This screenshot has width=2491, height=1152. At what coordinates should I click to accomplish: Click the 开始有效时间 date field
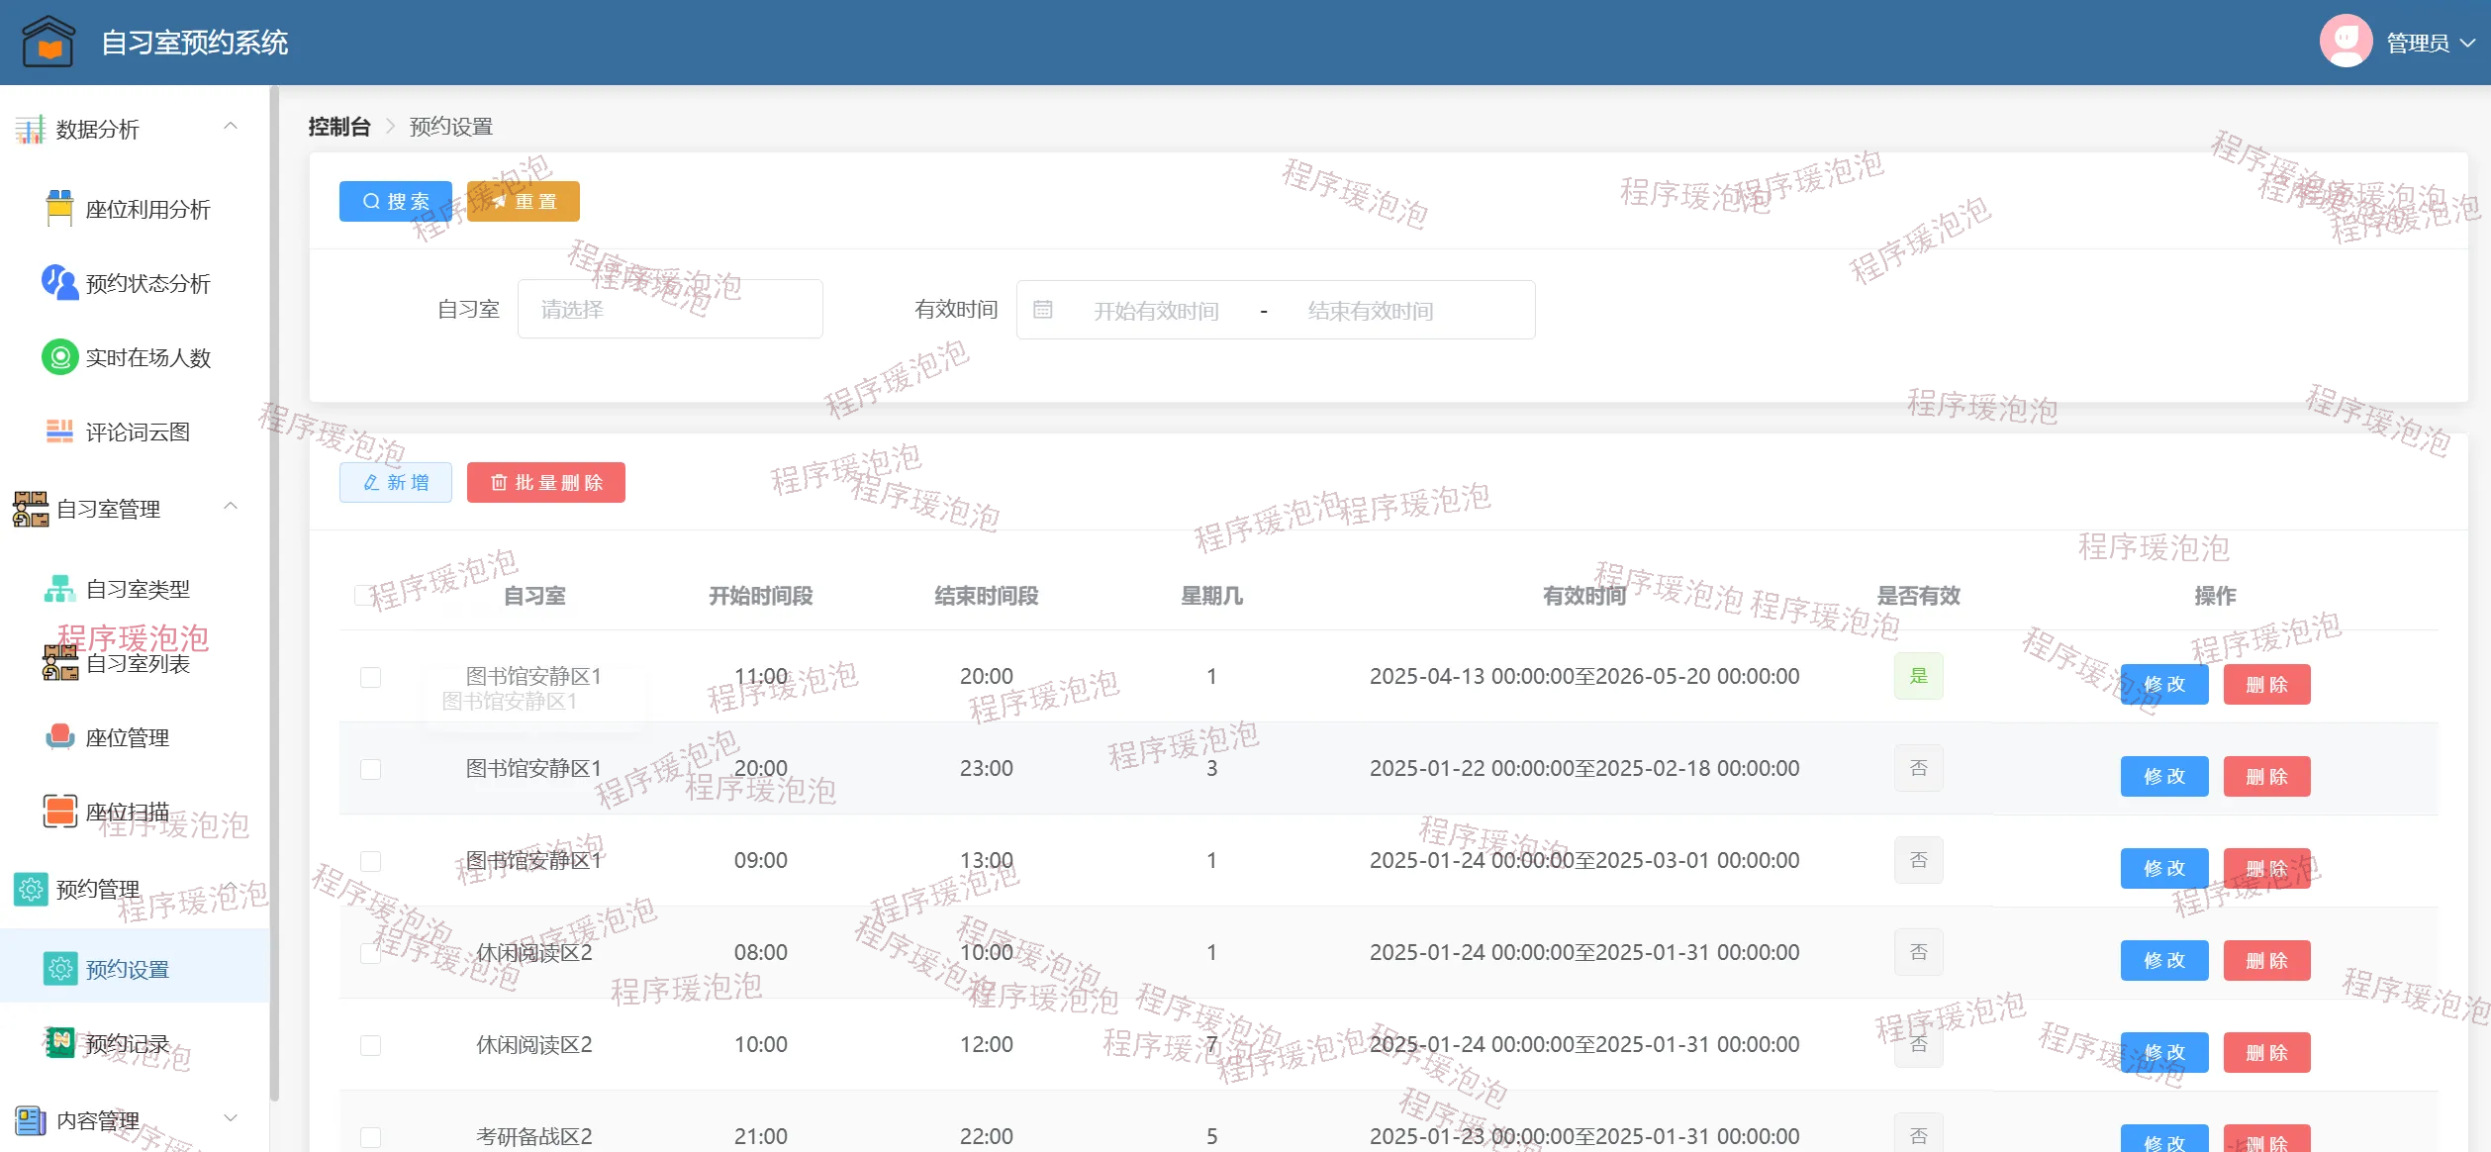(x=1155, y=311)
